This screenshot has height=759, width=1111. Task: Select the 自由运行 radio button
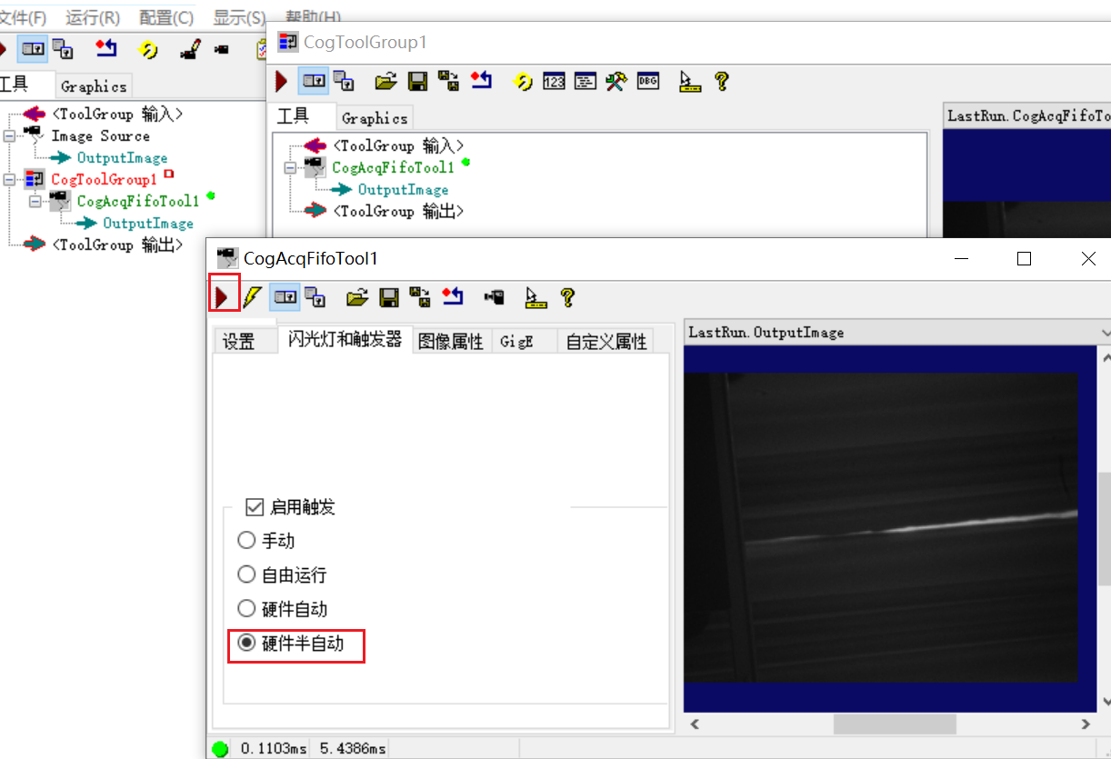tap(246, 574)
